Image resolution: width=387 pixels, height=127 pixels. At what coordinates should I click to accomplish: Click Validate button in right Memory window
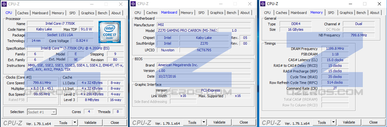click(349, 122)
